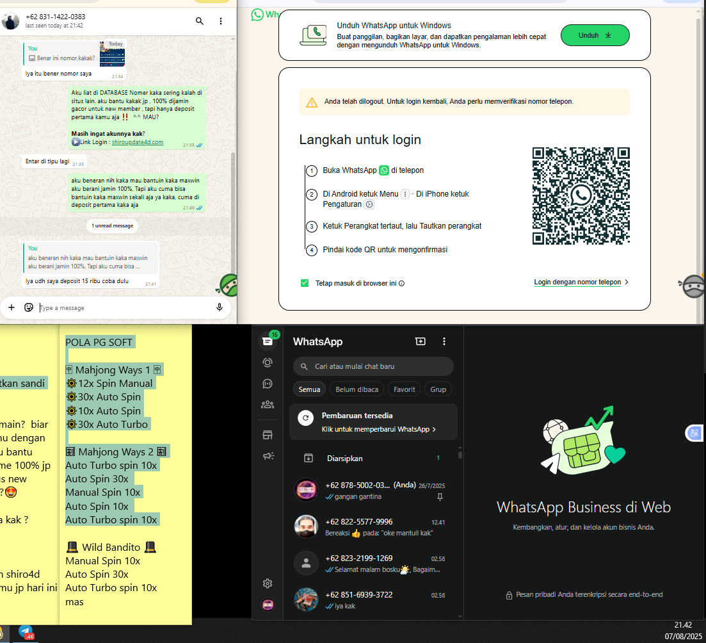The width and height of the screenshot is (706, 643).
Task: Click the WhatsApp login QR code
Action: pos(581,196)
